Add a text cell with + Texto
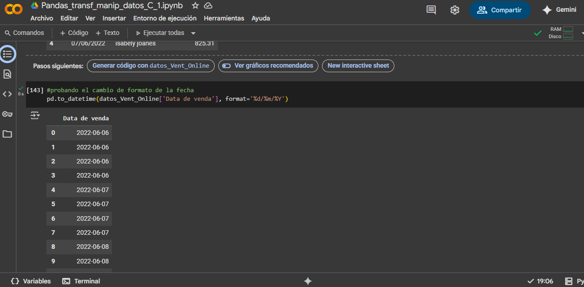Viewport: 584px width, 287px height. coord(107,33)
